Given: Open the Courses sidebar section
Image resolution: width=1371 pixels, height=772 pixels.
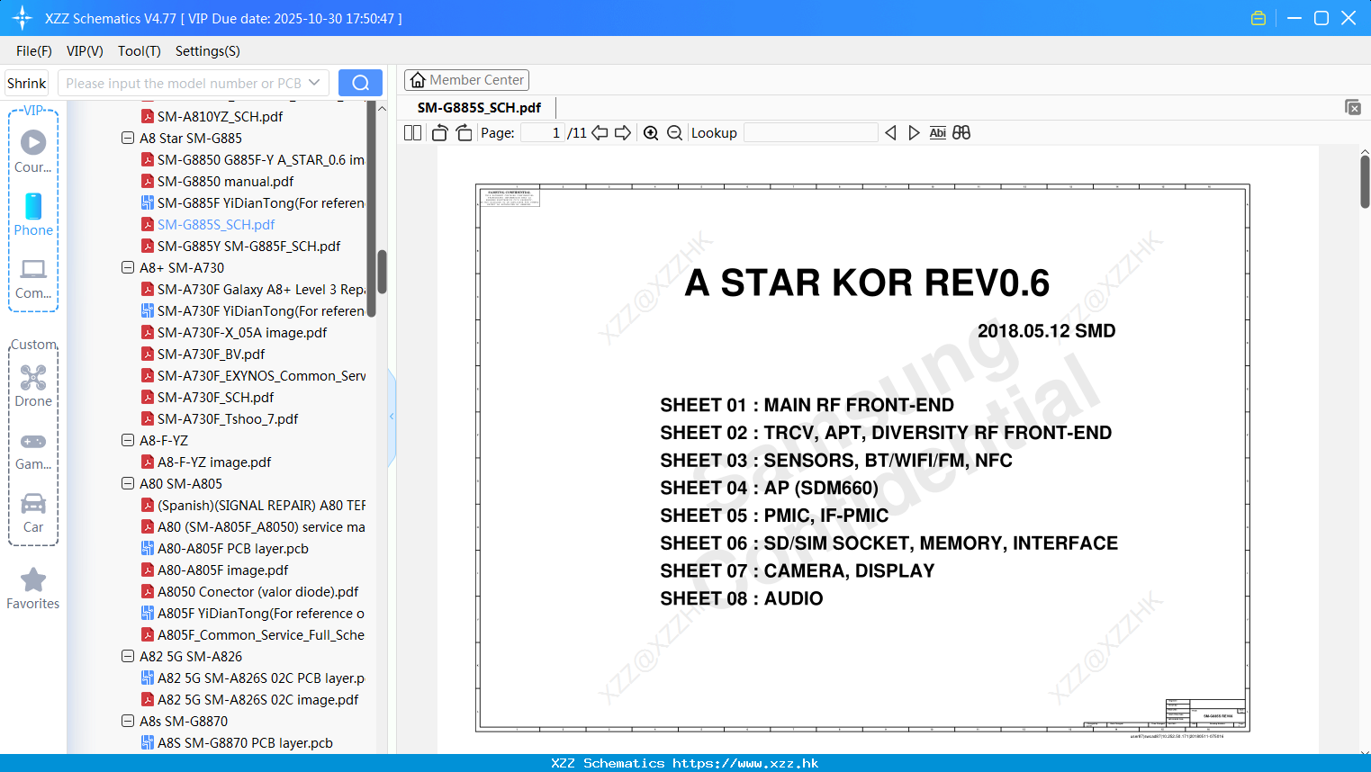Looking at the screenshot, I should click(33, 151).
